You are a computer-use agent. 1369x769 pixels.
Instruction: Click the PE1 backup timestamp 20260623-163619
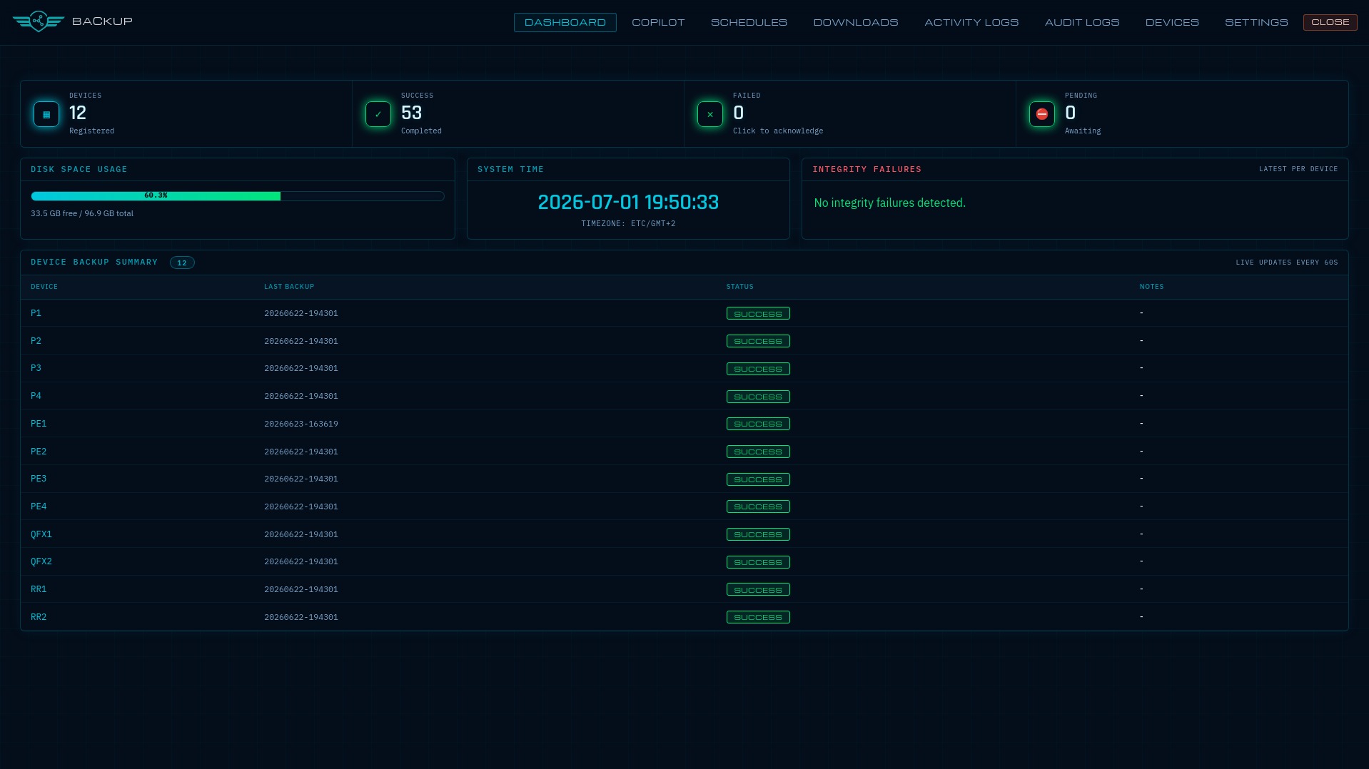301,424
